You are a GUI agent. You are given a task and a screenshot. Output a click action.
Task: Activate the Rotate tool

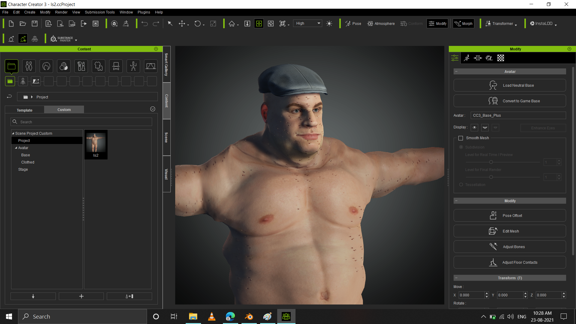coord(197,23)
